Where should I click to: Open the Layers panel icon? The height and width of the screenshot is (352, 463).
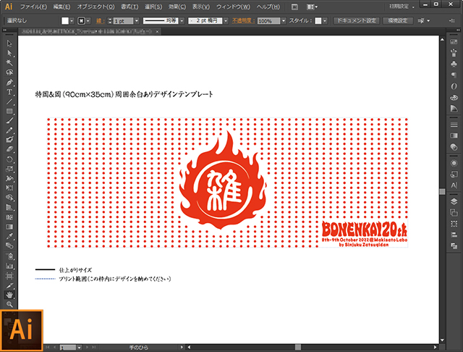pos(454,201)
